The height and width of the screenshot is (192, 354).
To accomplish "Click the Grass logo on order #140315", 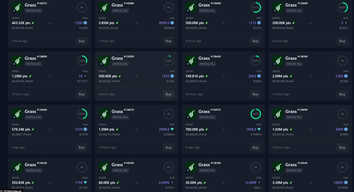I will coord(17,7).
